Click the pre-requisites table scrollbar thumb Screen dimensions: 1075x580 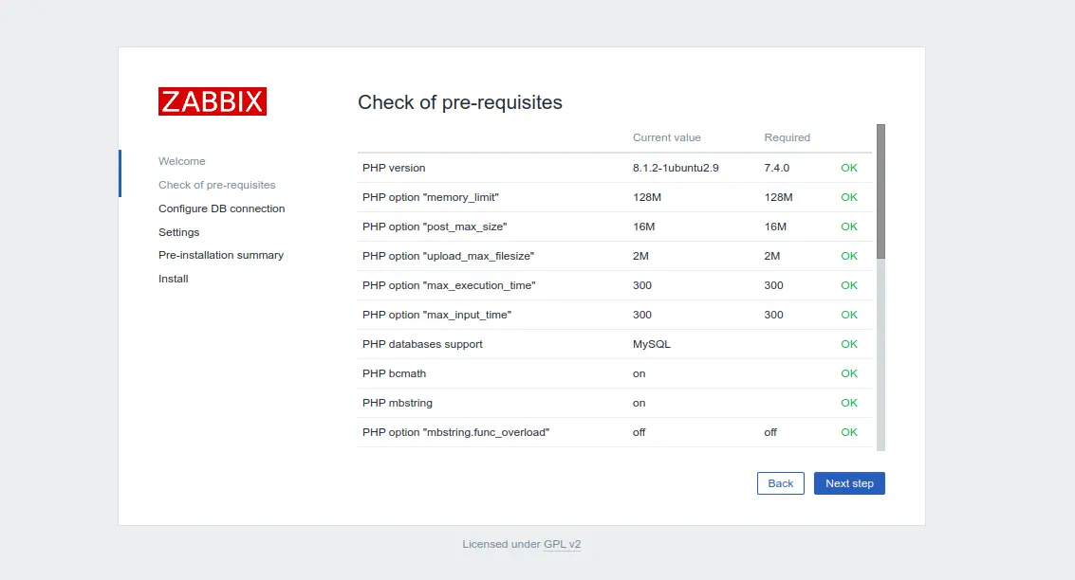point(881,191)
